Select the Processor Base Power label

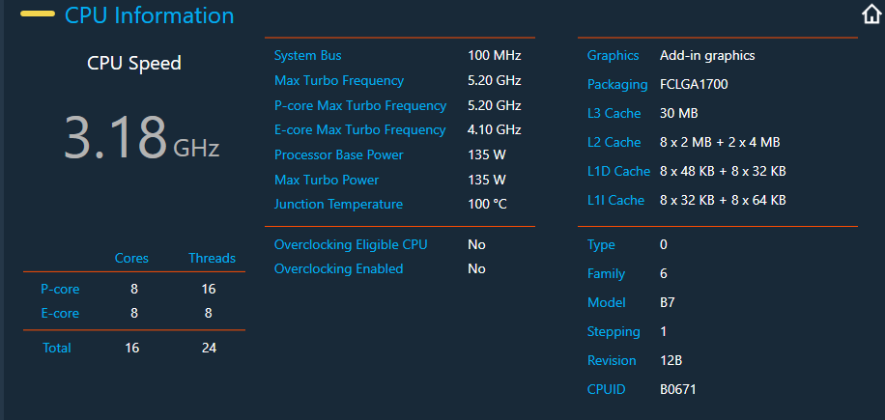click(x=339, y=154)
